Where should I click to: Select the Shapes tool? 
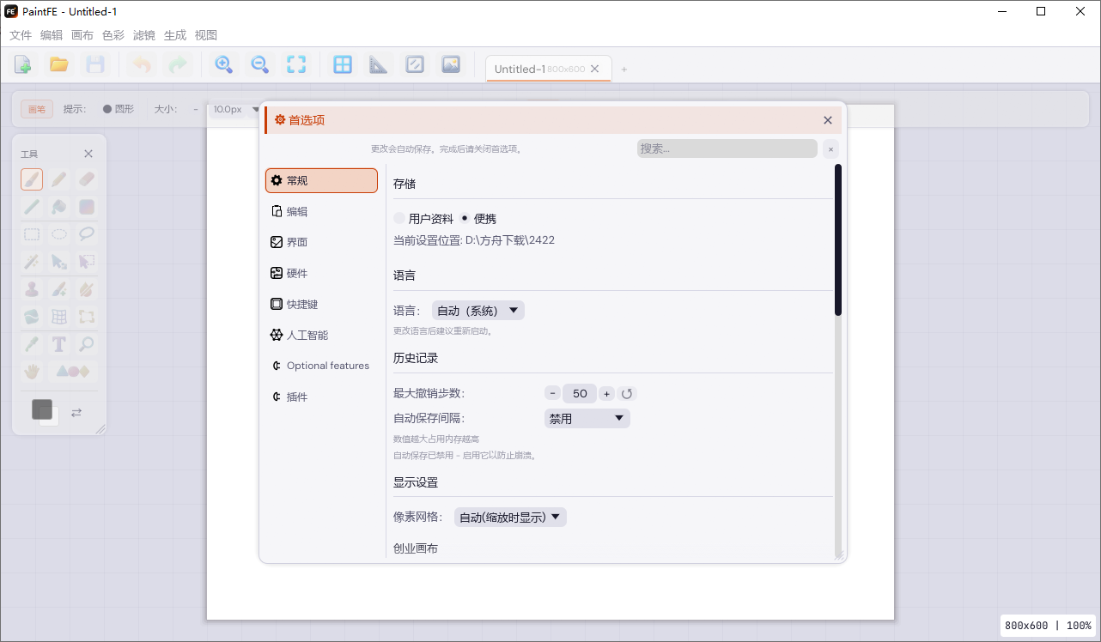(73, 372)
